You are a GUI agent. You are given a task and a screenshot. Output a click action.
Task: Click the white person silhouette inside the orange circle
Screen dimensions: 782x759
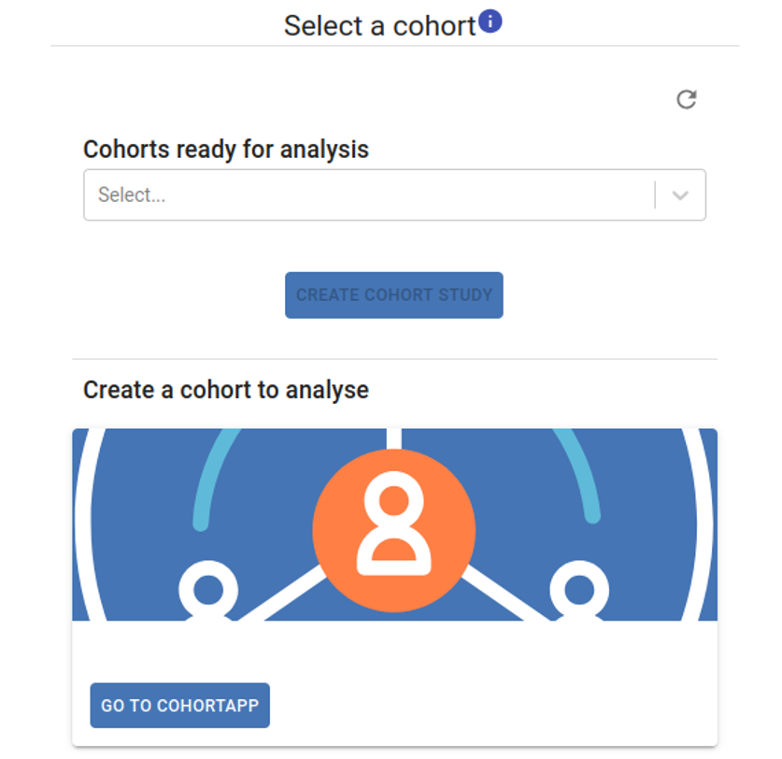coord(393,523)
